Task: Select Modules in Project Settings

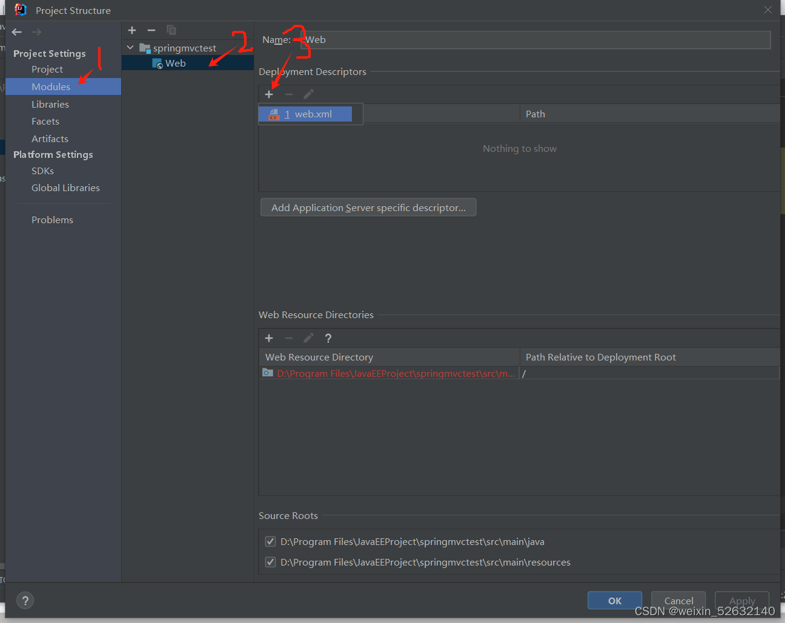Action: click(x=63, y=86)
